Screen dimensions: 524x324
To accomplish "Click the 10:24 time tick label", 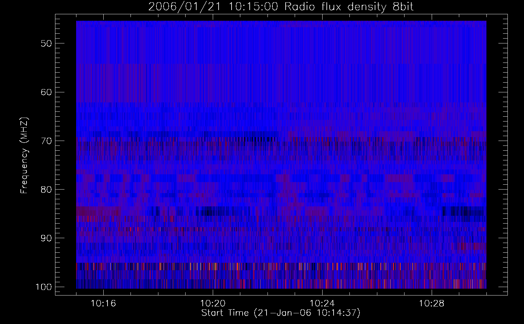I will 323,304.
